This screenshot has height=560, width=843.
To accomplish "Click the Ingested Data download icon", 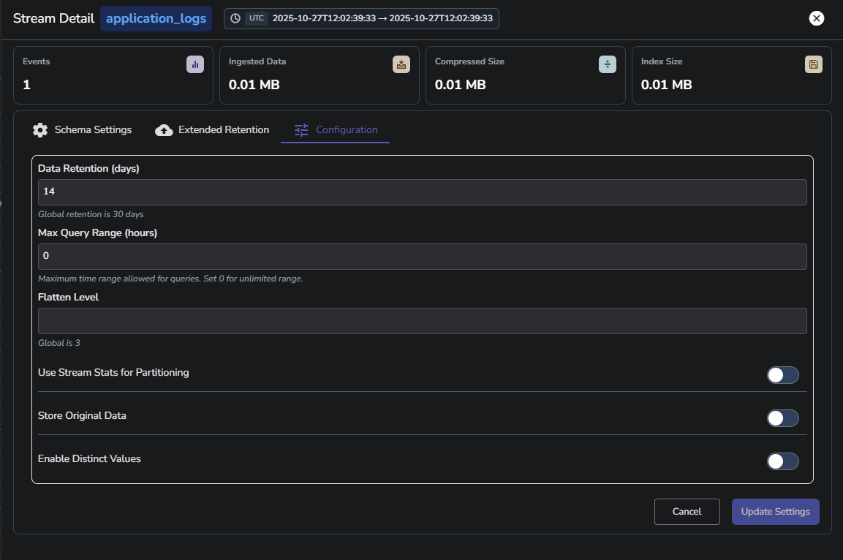I will click(x=401, y=64).
